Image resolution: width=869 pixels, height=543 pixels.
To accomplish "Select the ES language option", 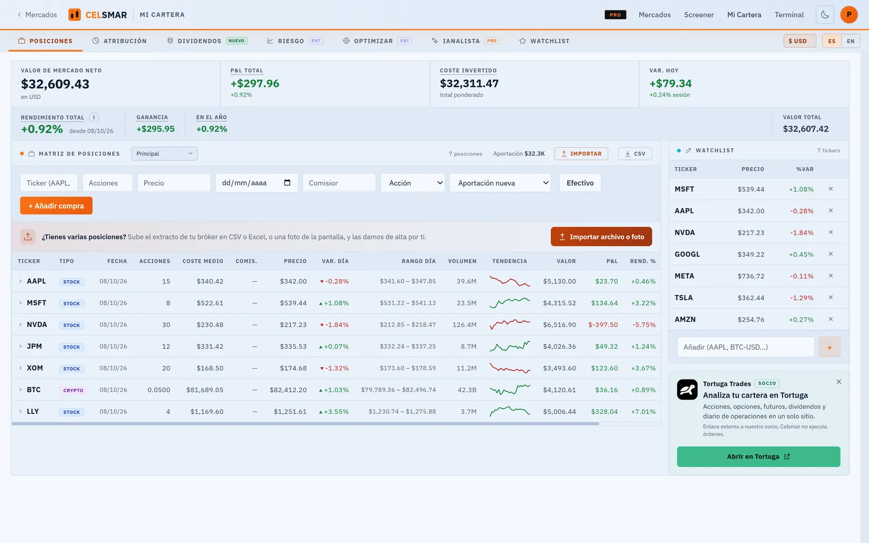I will click(832, 41).
